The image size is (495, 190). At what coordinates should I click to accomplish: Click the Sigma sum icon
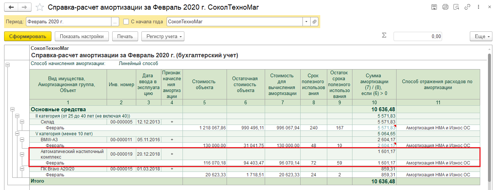tap(384, 35)
